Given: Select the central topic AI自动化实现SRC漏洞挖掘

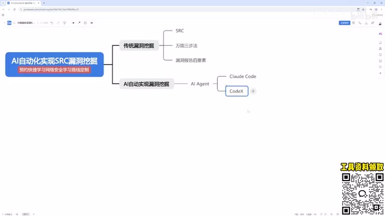Looking at the screenshot, I should 55,61.
